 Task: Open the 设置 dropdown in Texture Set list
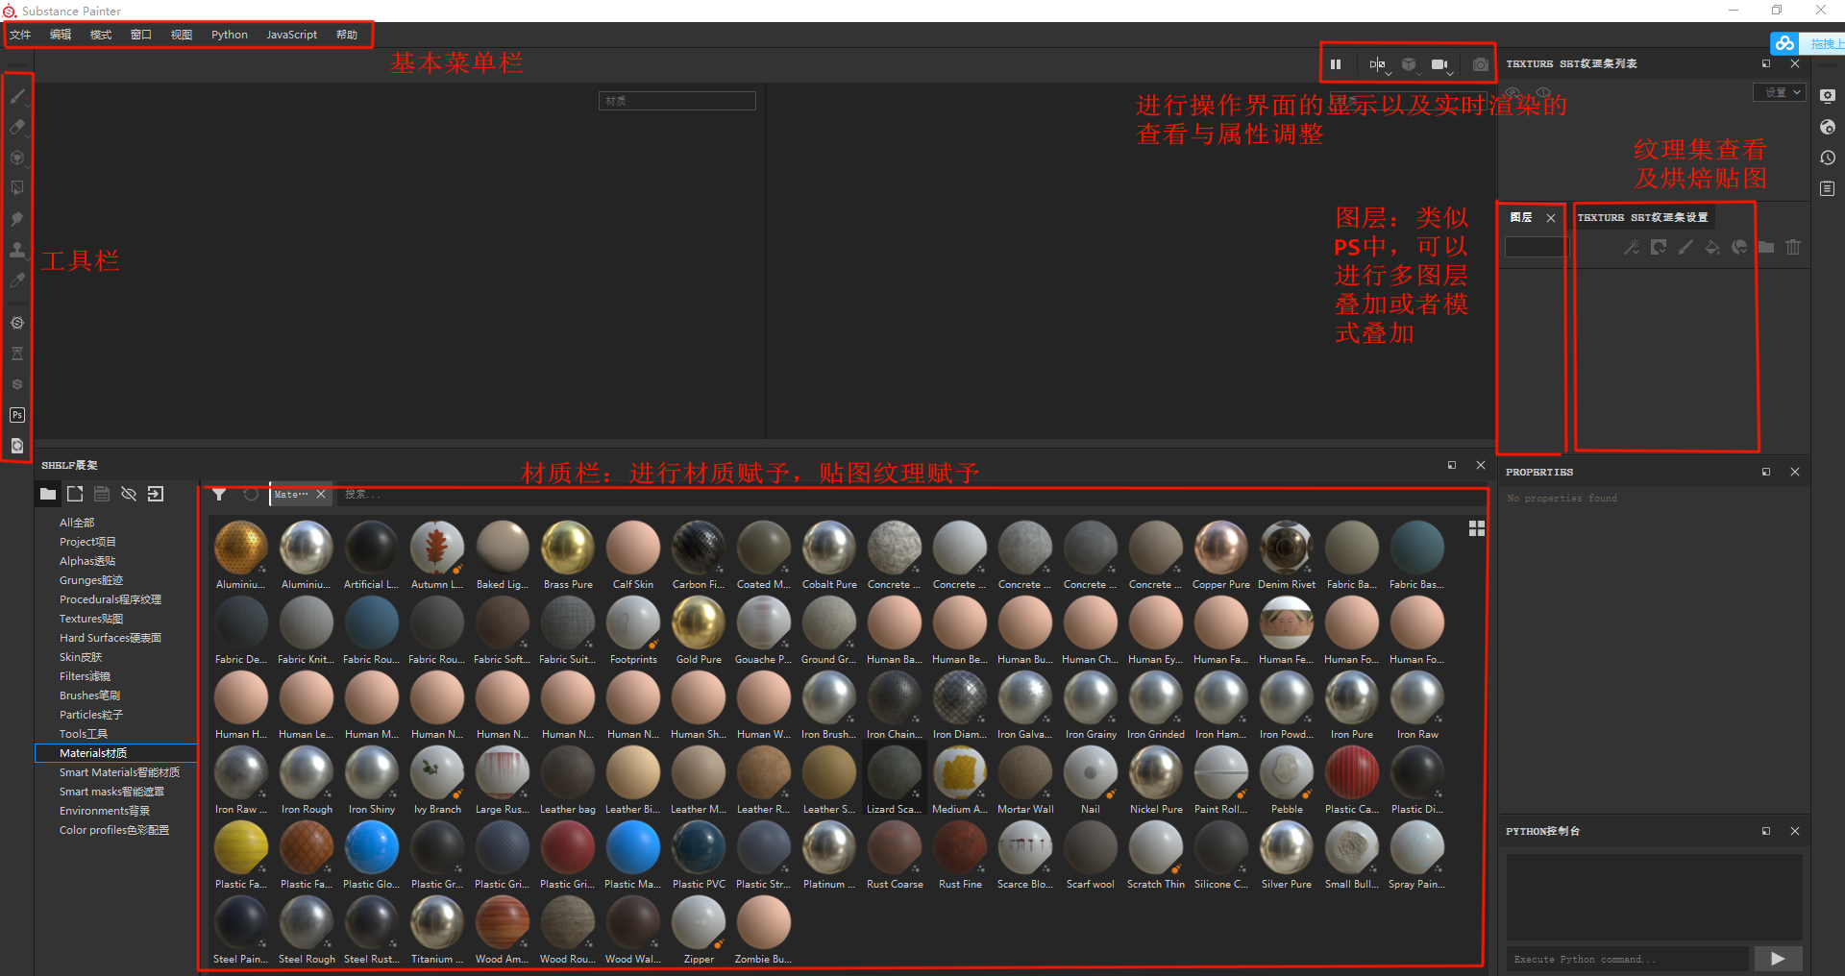(x=1780, y=92)
